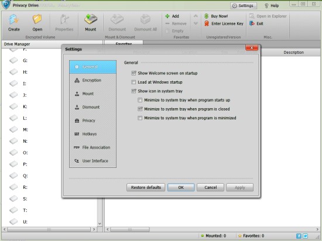Screen dimensions: 322x241
Task: Toggle minimize to tray when program is closed
Action: [x=140, y=109]
